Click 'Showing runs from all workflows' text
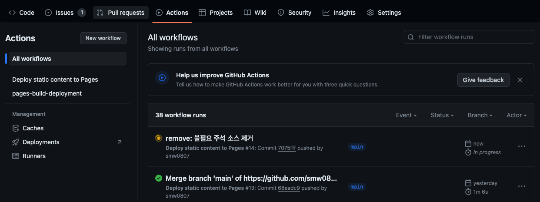Image resolution: width=540 pixels, height=202 pixels. coord(193,49)
